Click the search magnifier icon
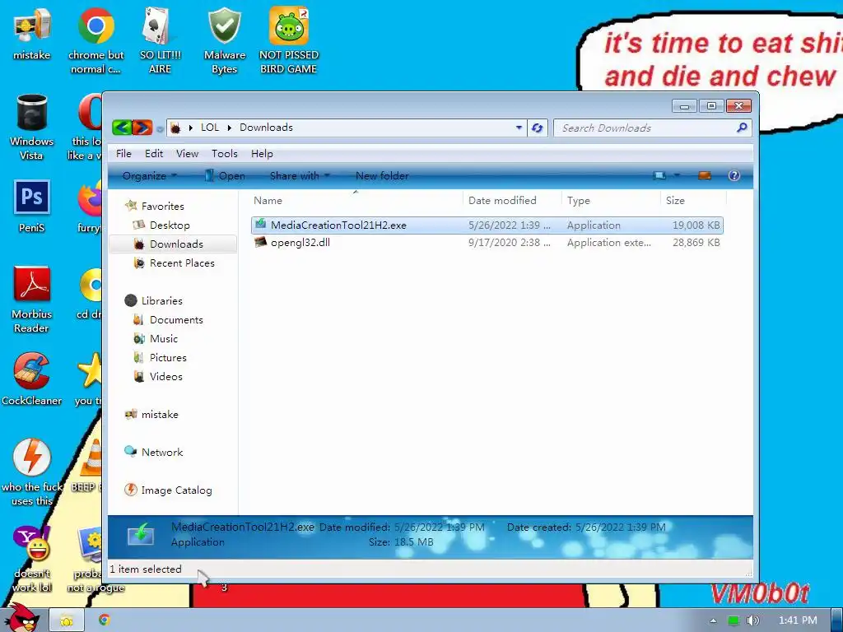The width and height of the screenshot is (843, 632). coord(742,128)
